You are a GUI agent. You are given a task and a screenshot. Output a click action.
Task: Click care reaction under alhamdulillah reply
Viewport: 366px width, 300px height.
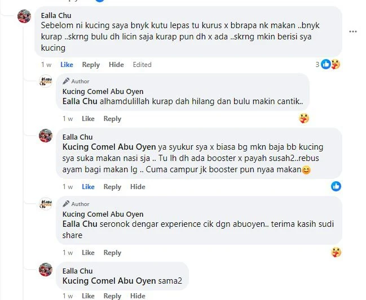pos(303,118)
